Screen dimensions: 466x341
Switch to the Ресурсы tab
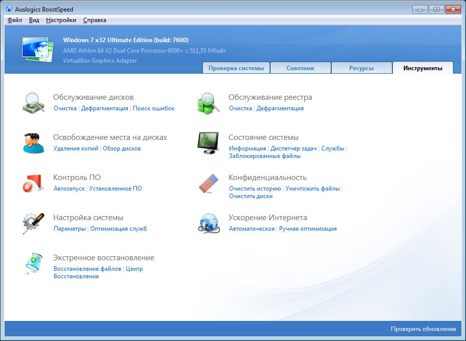pos(361,68)
